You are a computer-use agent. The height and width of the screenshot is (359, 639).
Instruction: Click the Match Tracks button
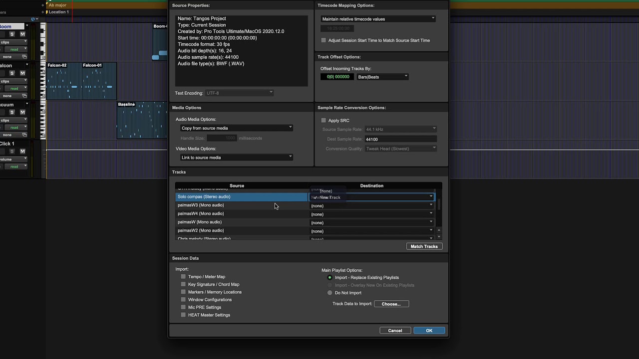(x=424, y=246)
